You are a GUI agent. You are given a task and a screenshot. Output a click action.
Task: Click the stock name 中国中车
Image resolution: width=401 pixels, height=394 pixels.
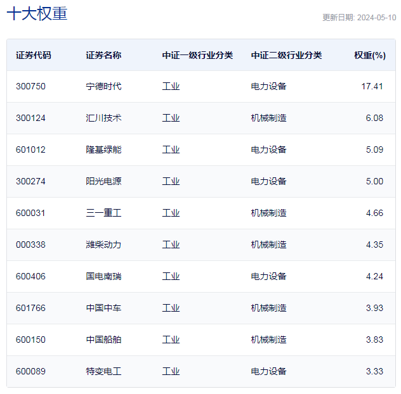pyautogui.click(x=103, y=308)
